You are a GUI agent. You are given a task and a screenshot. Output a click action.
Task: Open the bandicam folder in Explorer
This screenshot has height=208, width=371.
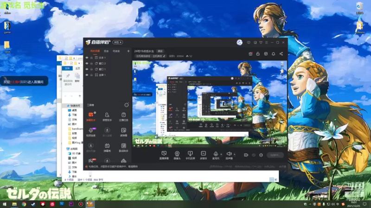point(75,129)
